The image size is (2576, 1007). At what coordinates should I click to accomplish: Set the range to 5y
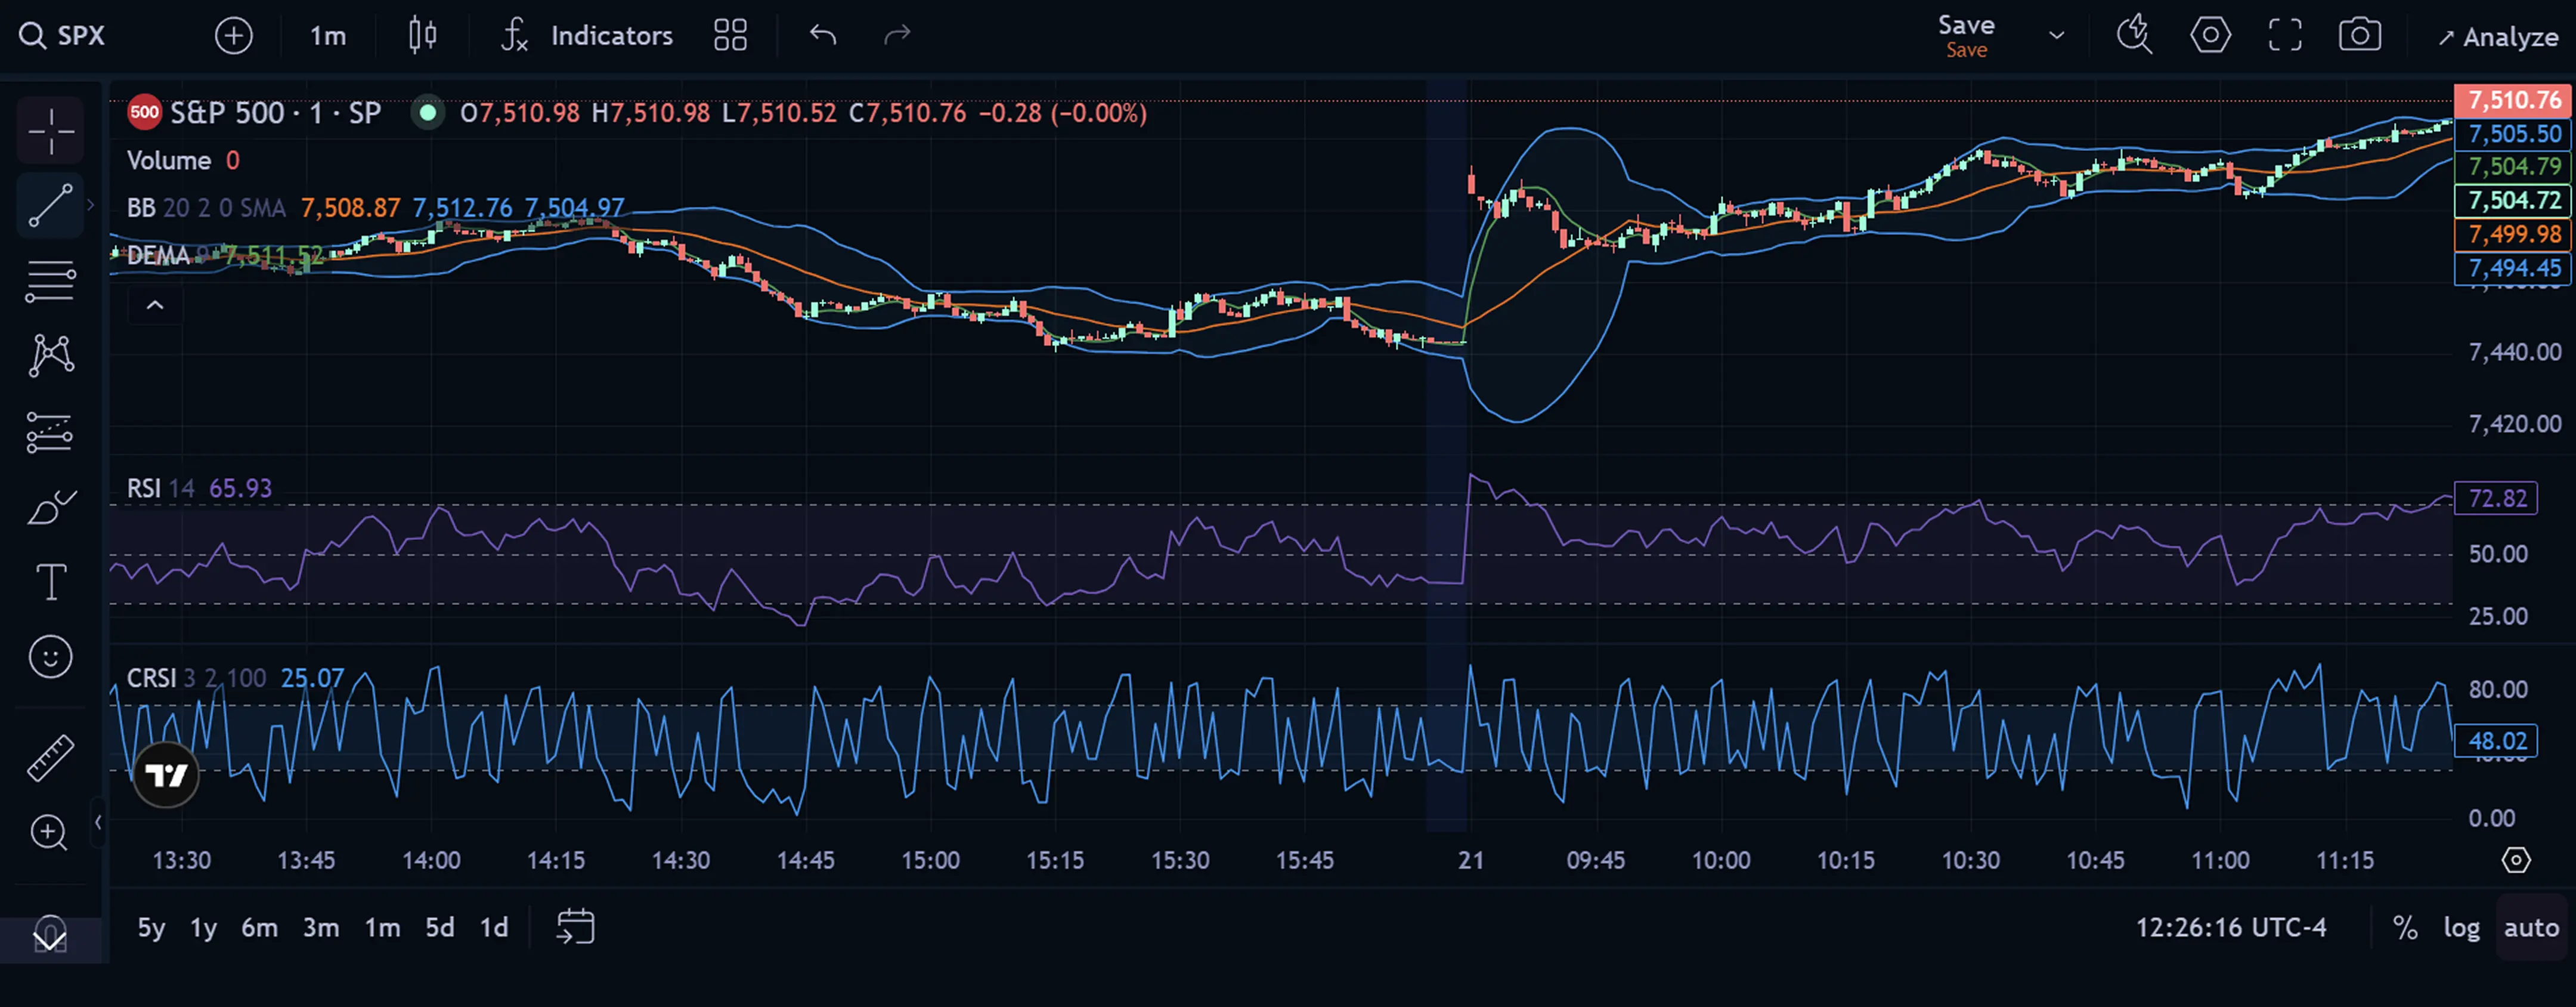pyautogui.click(x=152, y=928)
